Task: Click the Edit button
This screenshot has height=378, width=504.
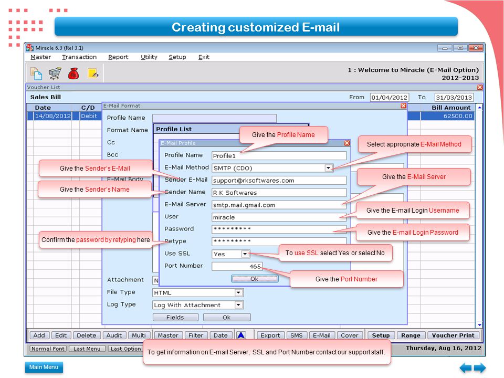Action: point(61,335)
